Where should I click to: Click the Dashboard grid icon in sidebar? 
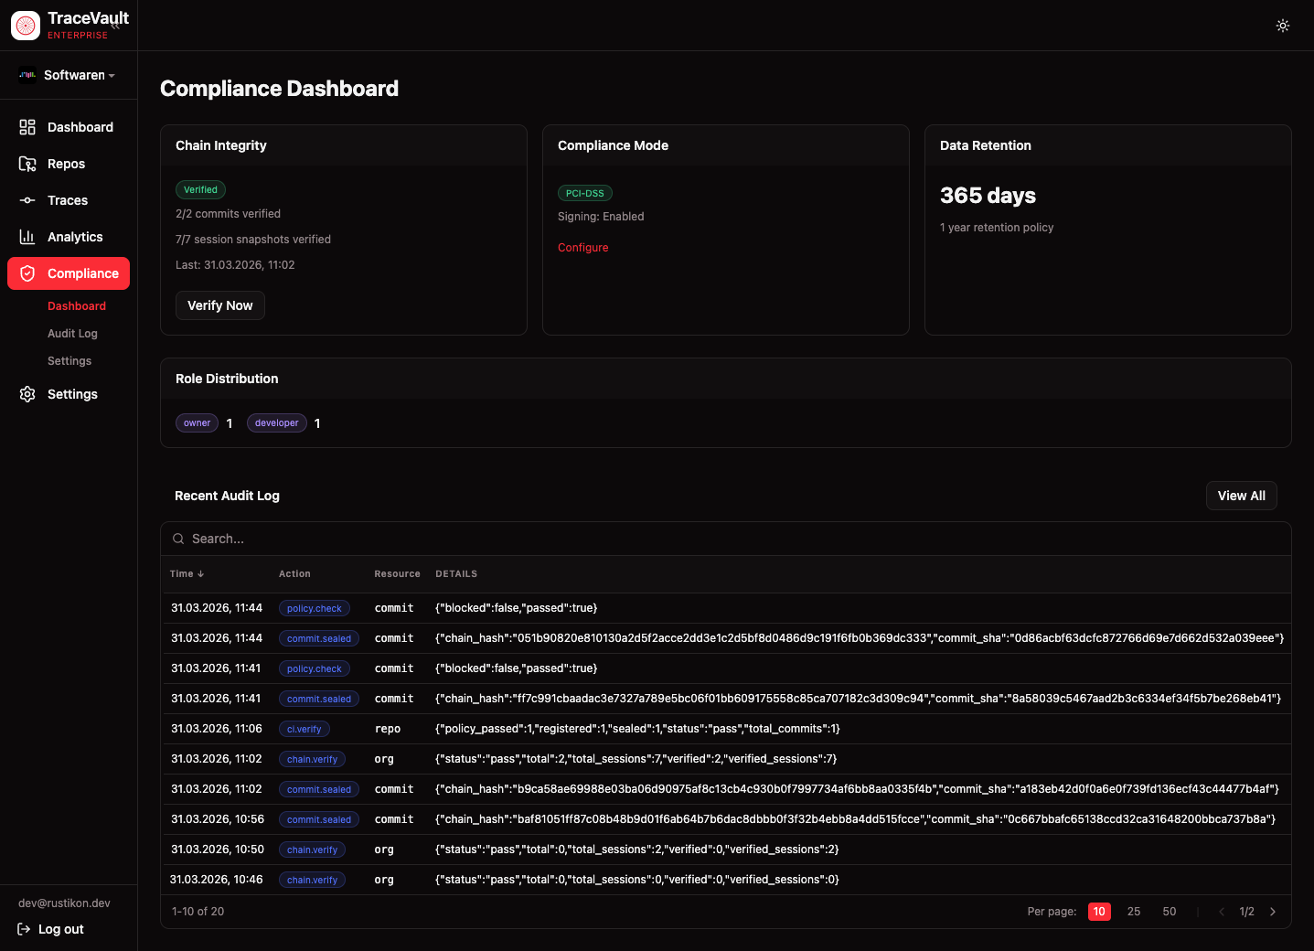(27, 127)
